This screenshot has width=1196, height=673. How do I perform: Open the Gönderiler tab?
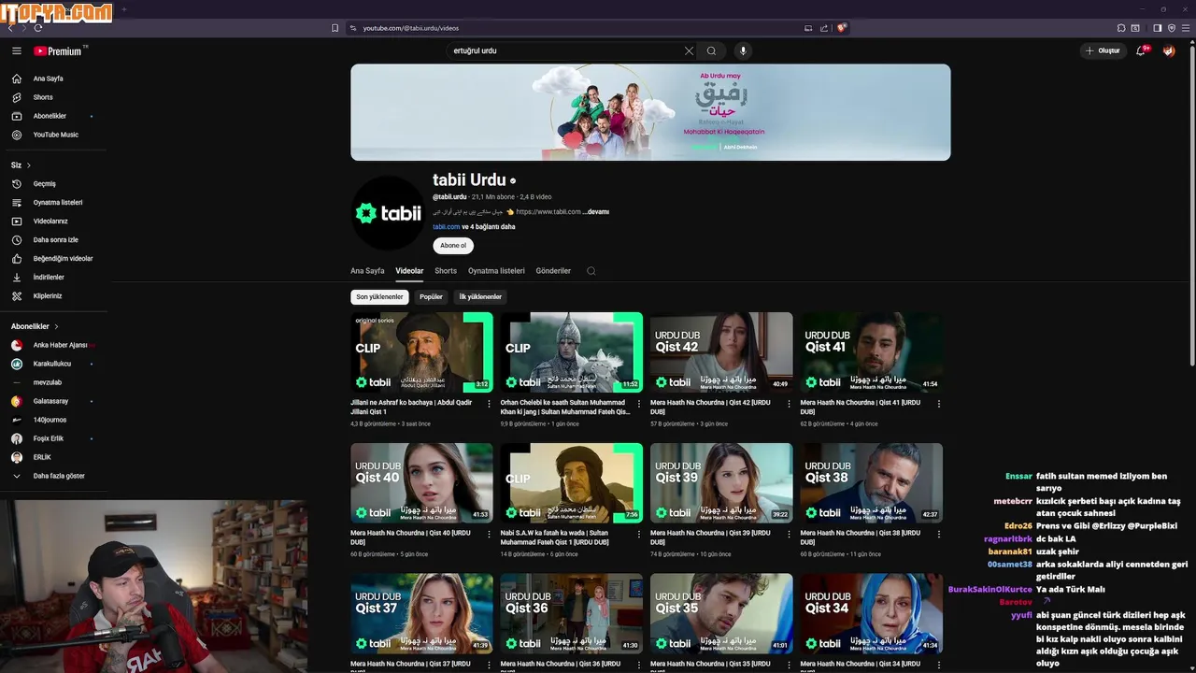pos(553,271)
